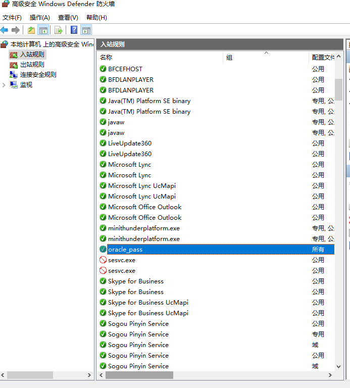Viewport: 350px width, 388px height.
Task: Click the Export list toolbar icon
Action: 59,30
